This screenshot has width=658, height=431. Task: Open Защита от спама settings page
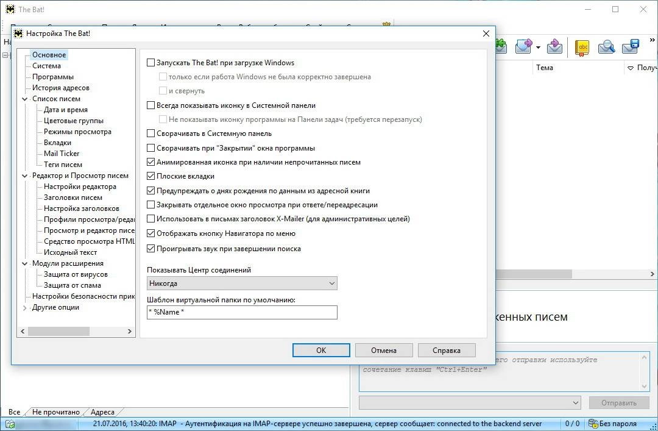72,285
